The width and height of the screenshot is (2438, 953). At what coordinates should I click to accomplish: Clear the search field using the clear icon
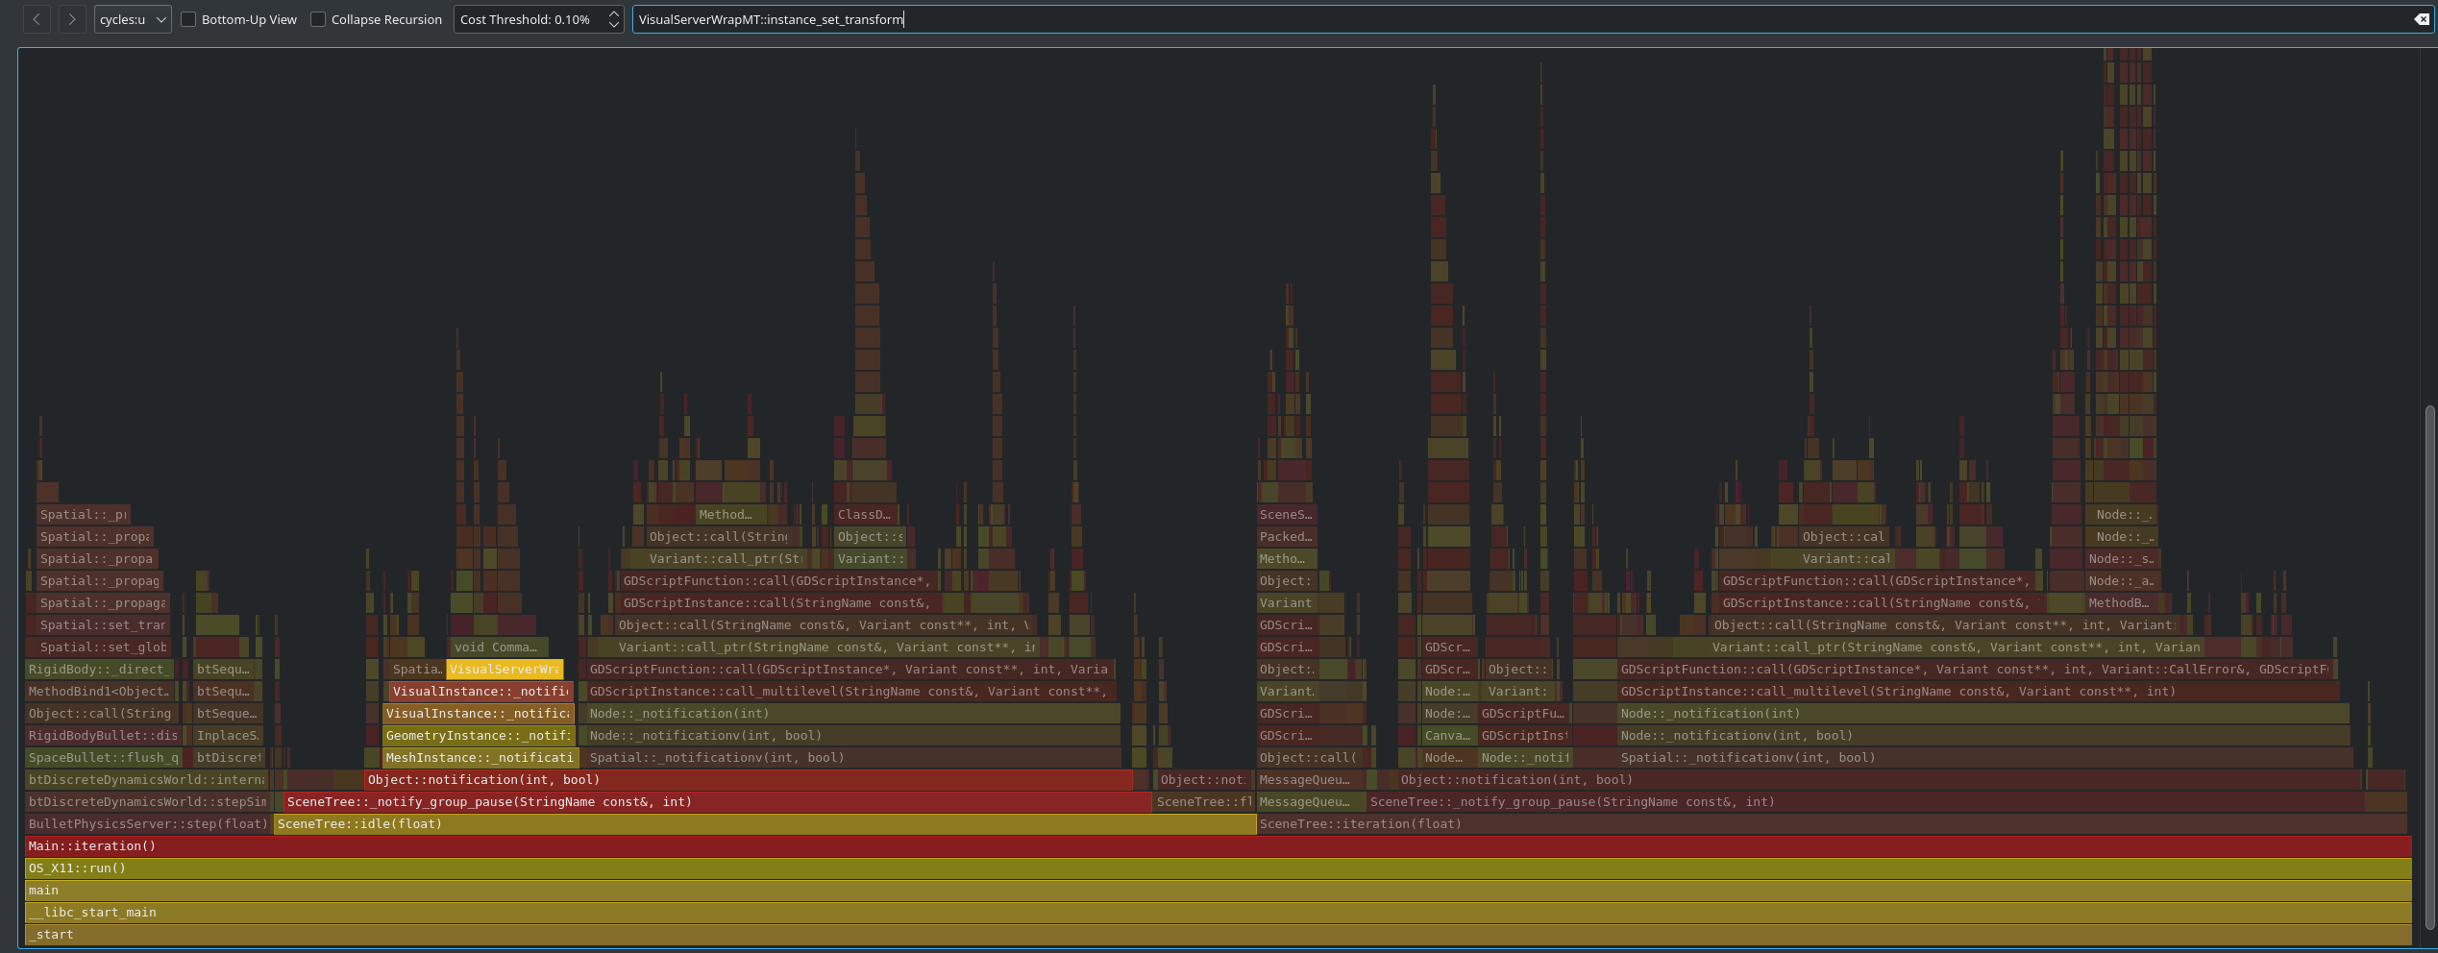(2423, 18)
